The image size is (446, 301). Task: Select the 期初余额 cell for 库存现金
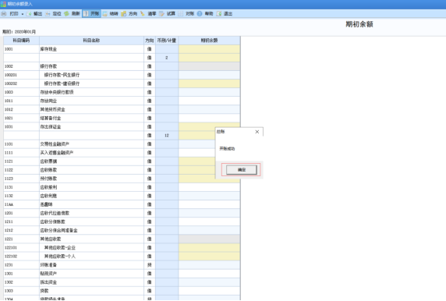point(209,49)
